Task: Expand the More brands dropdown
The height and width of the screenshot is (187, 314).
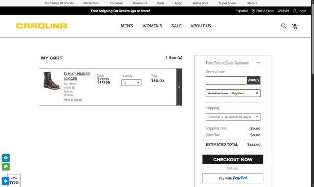Action: (x=252, y=3)
